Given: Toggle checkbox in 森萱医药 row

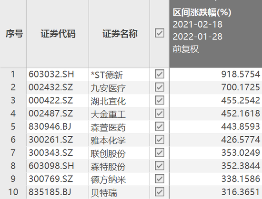Looking at the screenshot, I should 160,126.
